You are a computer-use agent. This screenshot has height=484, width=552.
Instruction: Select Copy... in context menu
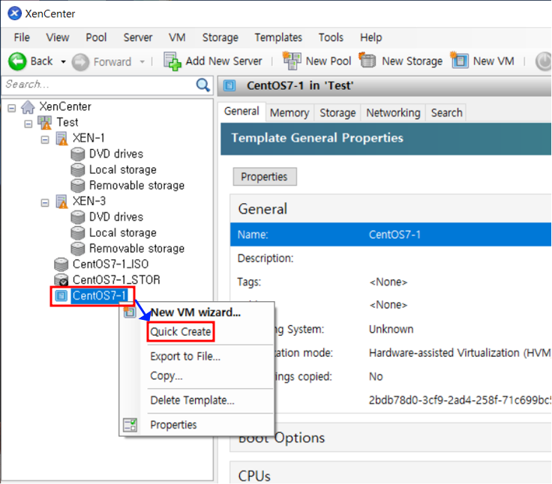(166, 375)
